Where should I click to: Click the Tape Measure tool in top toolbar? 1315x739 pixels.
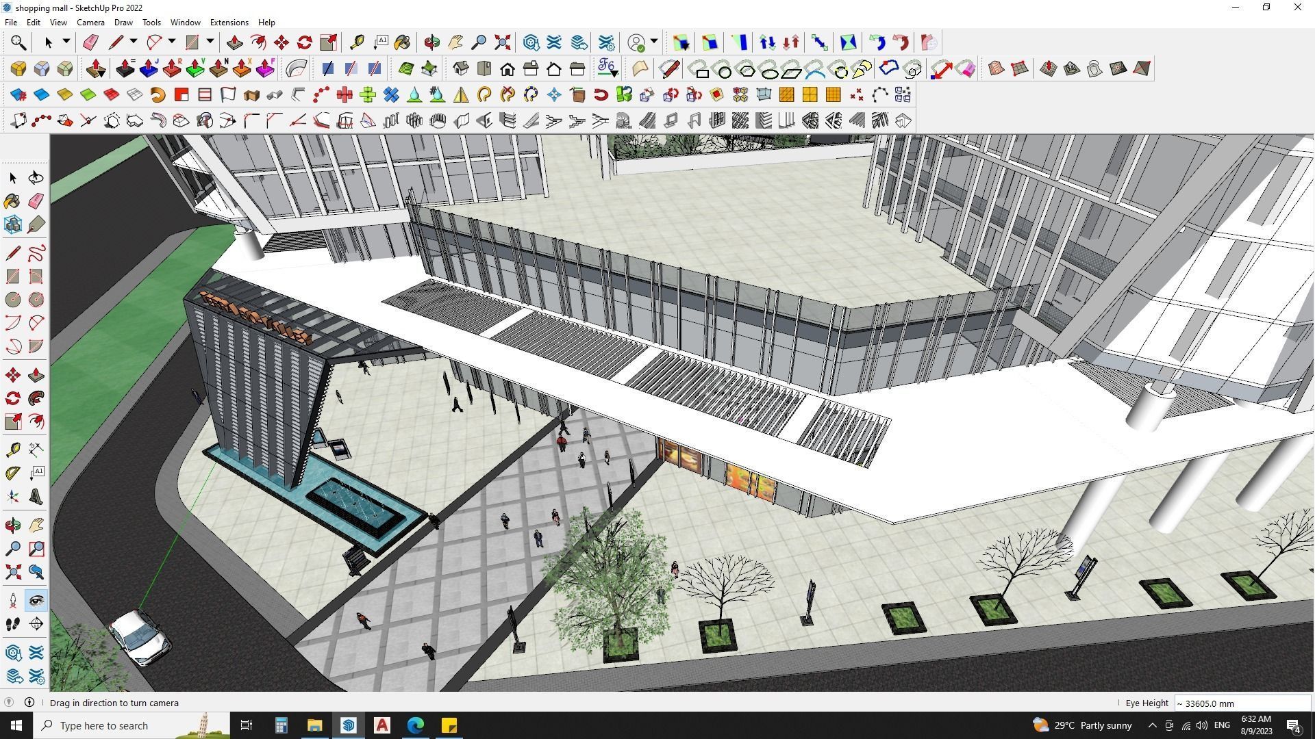click(x=357, y=42)
